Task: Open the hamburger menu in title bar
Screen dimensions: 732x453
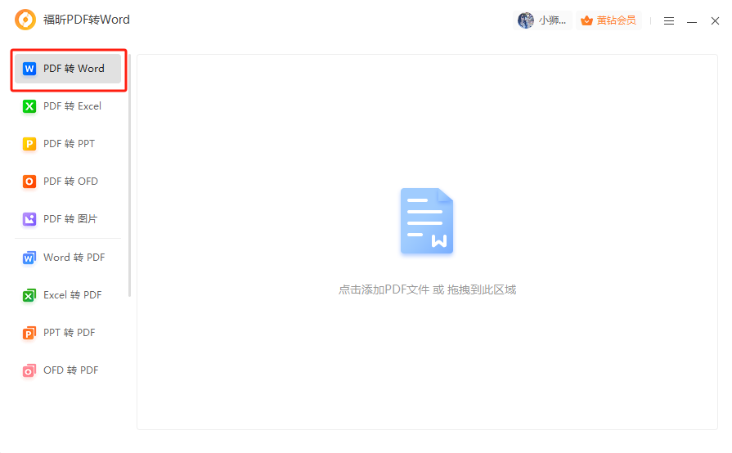Action: (669, 21)
